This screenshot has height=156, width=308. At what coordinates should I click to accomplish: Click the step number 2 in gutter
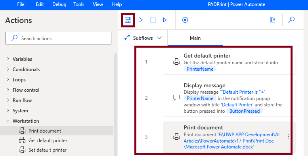146,98
